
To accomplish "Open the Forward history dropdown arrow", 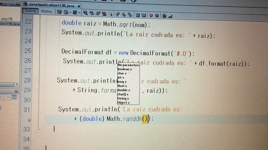I will click(80, 13).
